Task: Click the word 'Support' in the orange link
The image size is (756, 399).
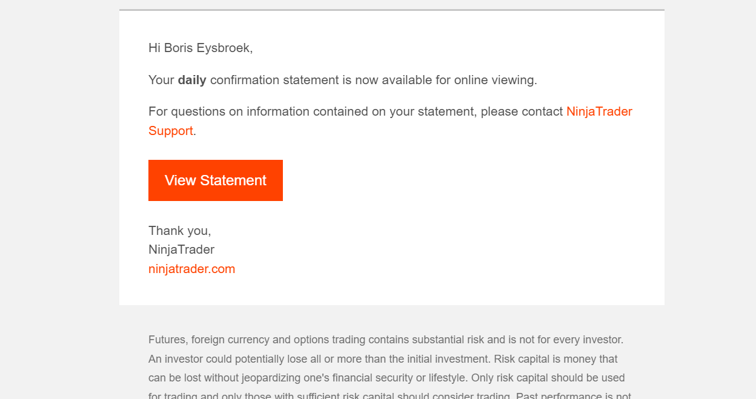Action: 170,131
